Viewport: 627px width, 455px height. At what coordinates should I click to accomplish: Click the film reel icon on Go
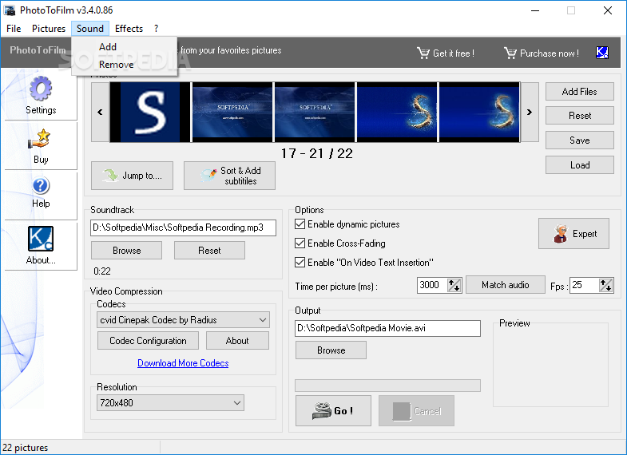[x=322, y=410]
